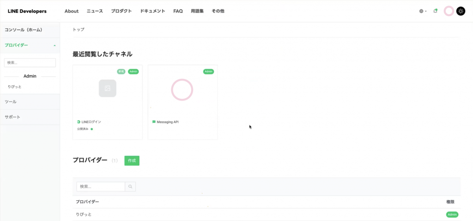Open the language globe dropdown
Screen dimensions: 473x221
point(423,11)
